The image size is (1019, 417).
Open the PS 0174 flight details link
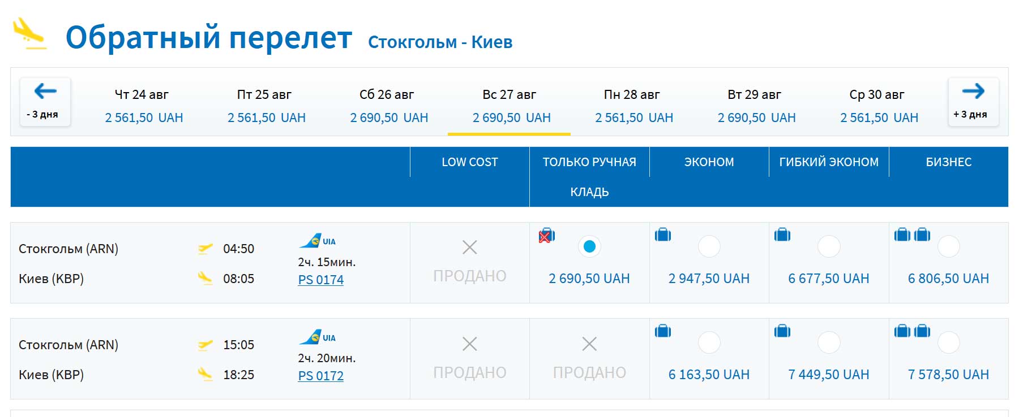click(320, 280)
